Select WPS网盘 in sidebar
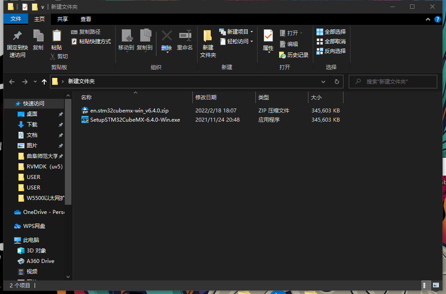The height and width of the screenshot is (294, 446). (x=34, y=226)
